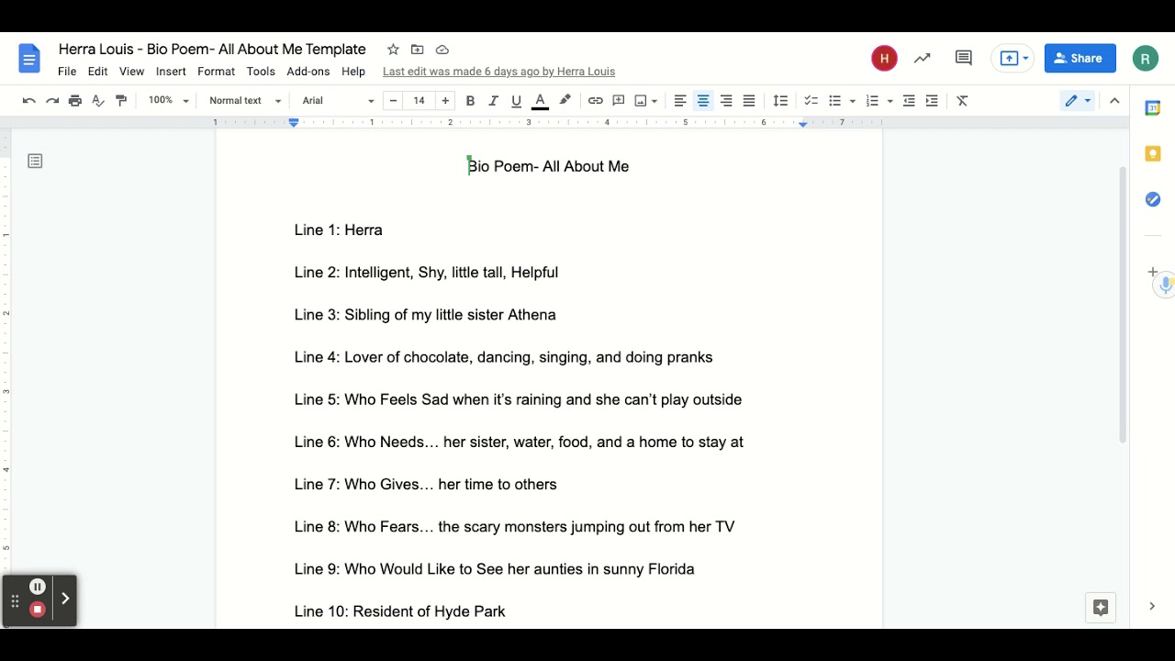The height and width of the screenshot is (661, 1175).
Task: Show the document outline
Action: click(35, 162)
